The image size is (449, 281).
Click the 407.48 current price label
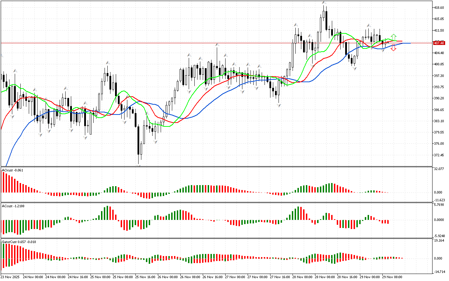(439, 43)
